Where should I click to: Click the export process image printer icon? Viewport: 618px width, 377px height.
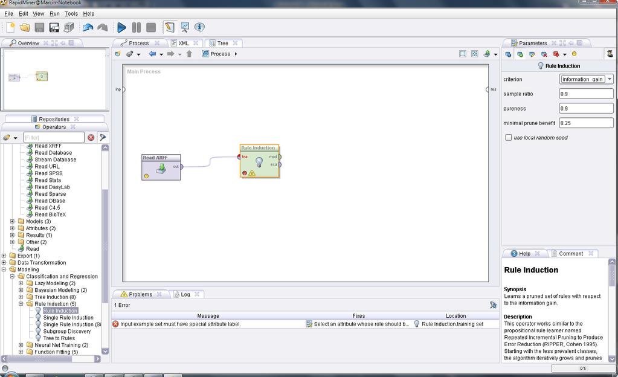pyautogui.click(x=487, y=54)
